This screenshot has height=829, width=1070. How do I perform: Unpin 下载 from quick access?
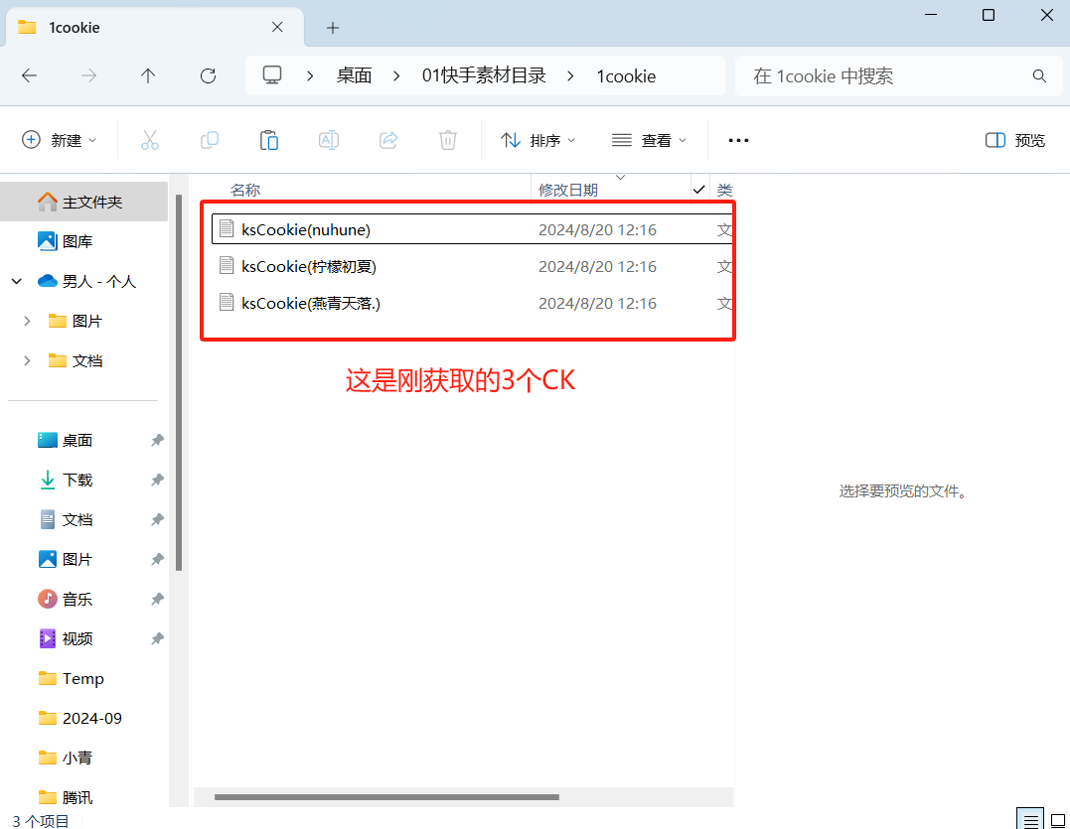(157, 480)
